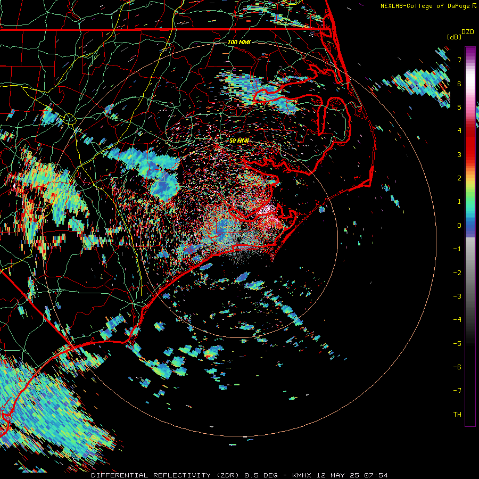Click the -1 value on color scale
Viewport: 479px width, 479px height.
(x=457, y=249)
